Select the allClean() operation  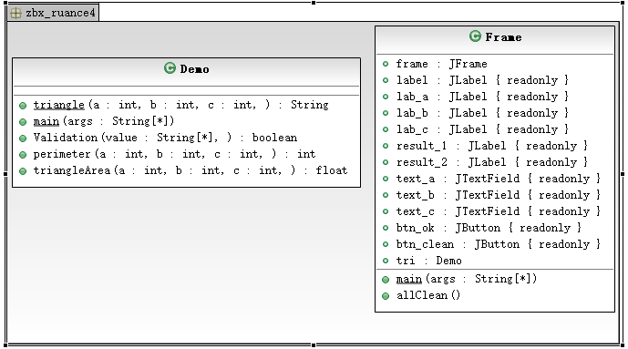coord(428,295)
